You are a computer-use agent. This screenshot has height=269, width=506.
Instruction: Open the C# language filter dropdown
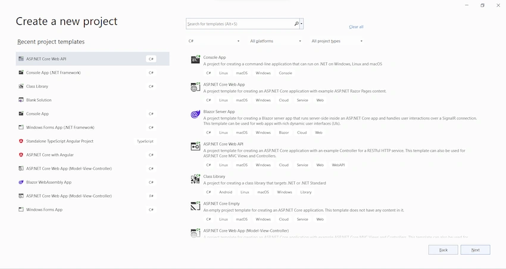pos(214,41)
